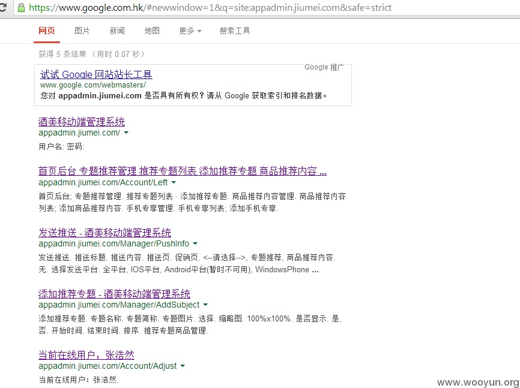Expand dropdown arrow beside Manager/AddSubject URL

coord(205,305)
